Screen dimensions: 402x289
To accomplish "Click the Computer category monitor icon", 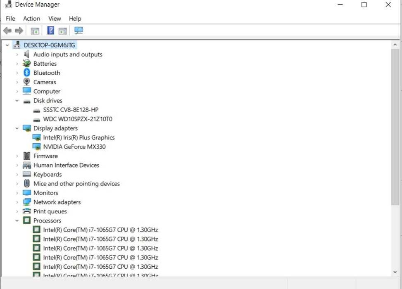I will (x=27, y=91).
